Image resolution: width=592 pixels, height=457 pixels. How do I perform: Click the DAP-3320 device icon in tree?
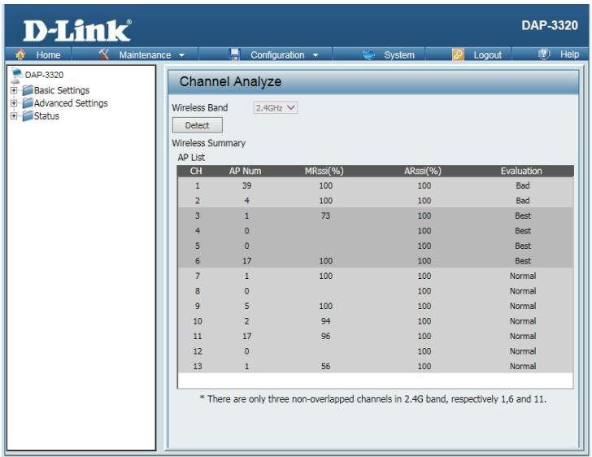(16, 75)
